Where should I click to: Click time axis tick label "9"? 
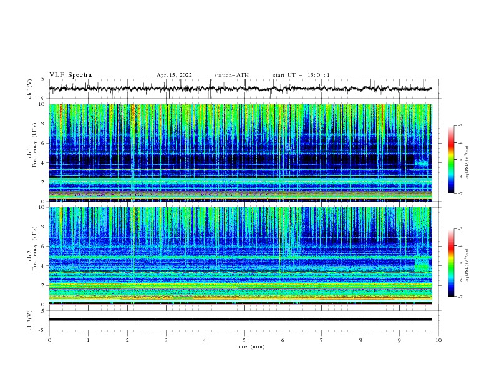tap(399, 340)
